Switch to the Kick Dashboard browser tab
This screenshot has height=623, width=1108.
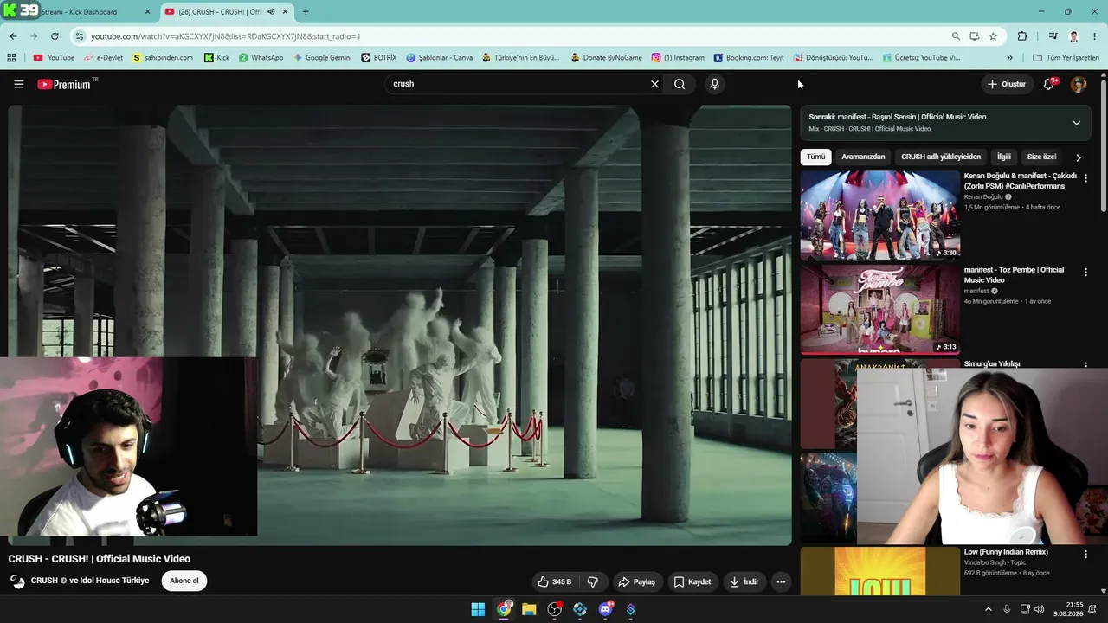82,12
